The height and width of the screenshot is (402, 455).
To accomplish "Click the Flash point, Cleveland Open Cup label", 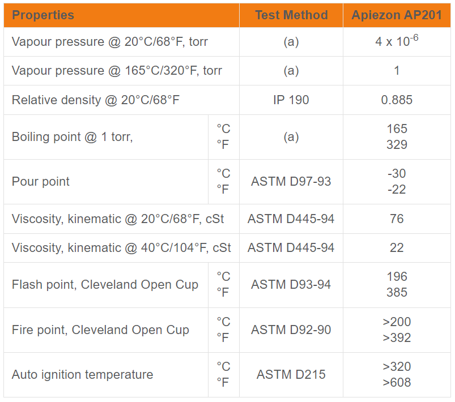I will [x=105, y=285].
